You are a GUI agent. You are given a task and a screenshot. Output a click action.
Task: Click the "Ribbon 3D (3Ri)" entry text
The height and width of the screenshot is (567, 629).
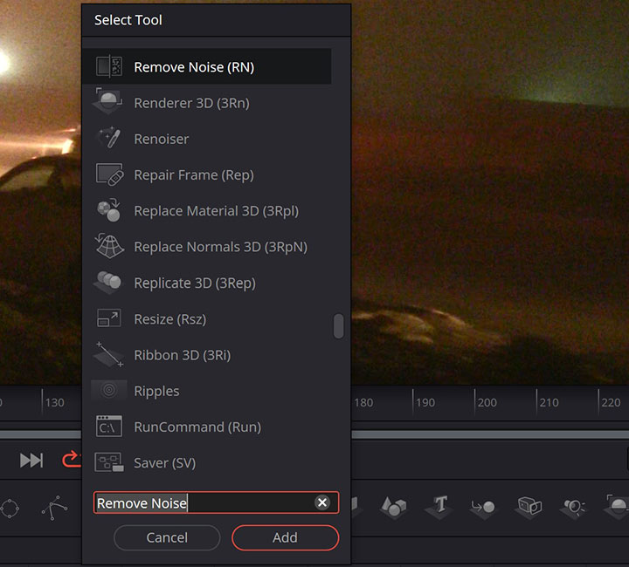pos(182,356)
